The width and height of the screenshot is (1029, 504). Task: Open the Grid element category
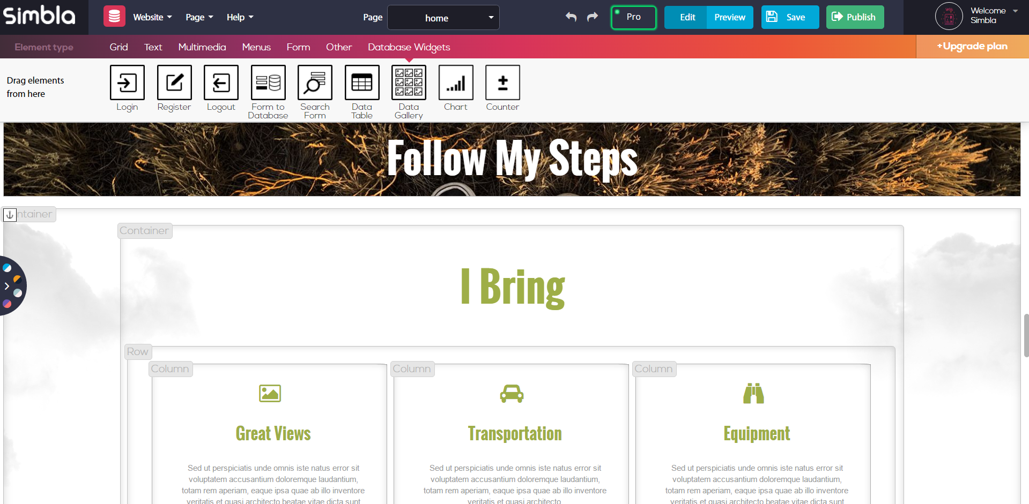(x=118, y=47)
